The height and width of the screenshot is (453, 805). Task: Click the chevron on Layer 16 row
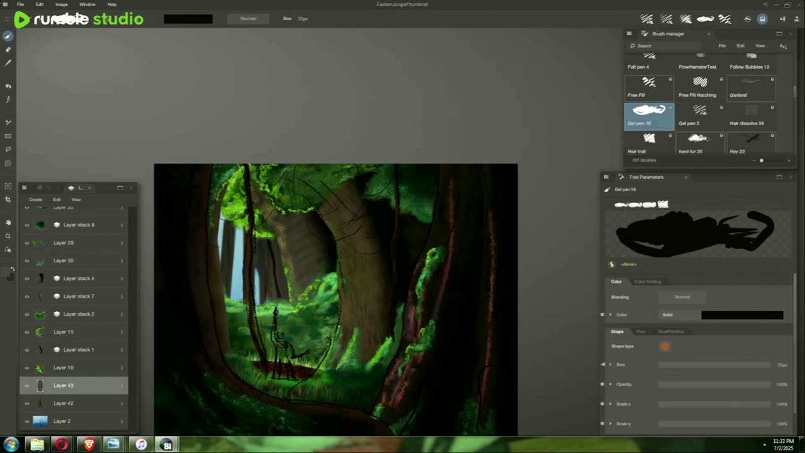122,367
